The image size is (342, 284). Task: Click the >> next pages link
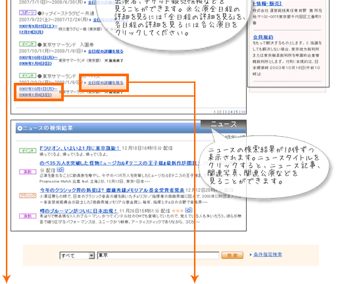243,112
